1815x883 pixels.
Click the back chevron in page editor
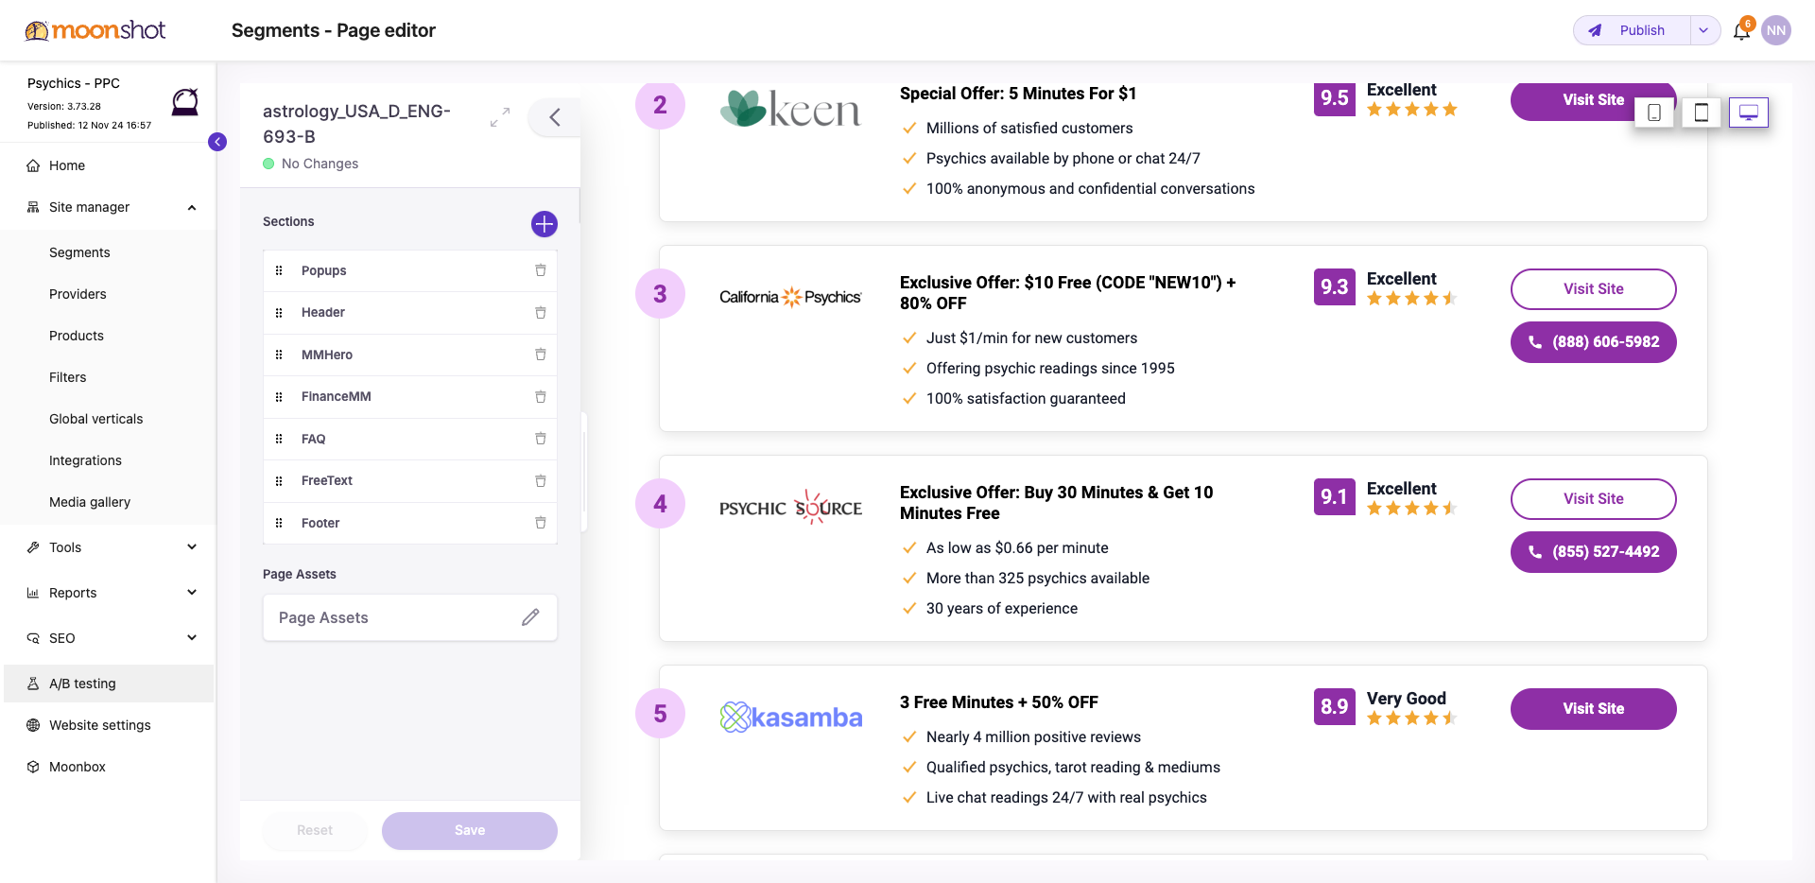click(555, 117)
